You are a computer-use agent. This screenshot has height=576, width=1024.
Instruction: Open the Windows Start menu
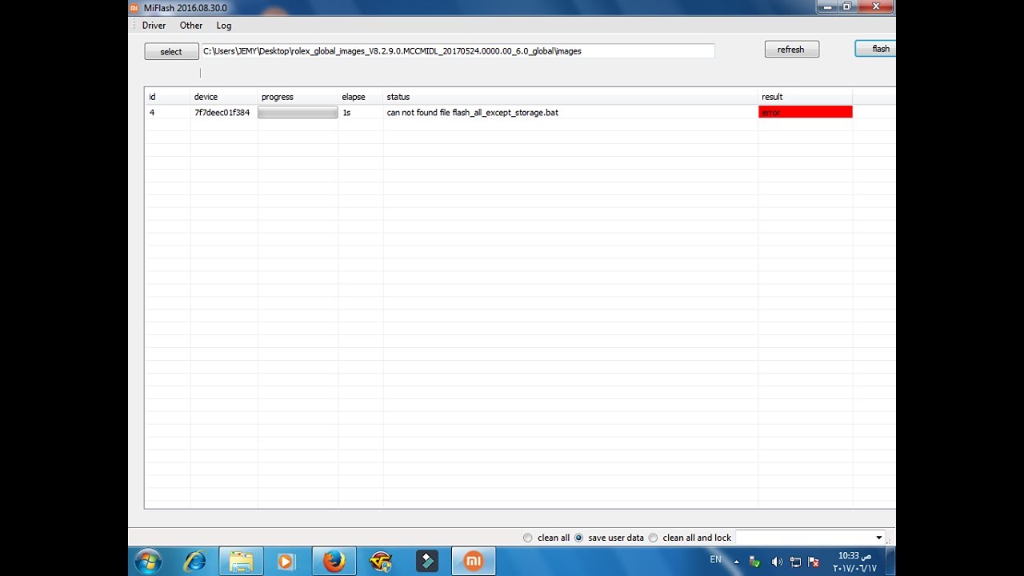(x=148, y=562)
